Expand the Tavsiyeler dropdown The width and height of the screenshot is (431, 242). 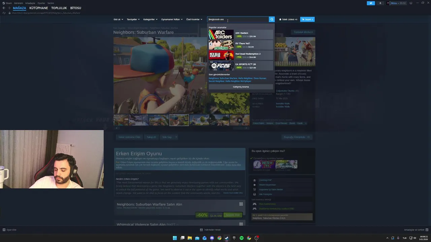133,19
